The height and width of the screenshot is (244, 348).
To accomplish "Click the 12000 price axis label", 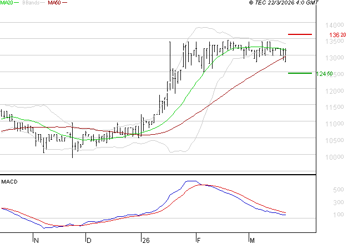I will 335,91.
